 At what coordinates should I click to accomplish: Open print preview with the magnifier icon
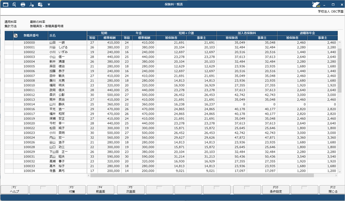[x=14, y=4]
